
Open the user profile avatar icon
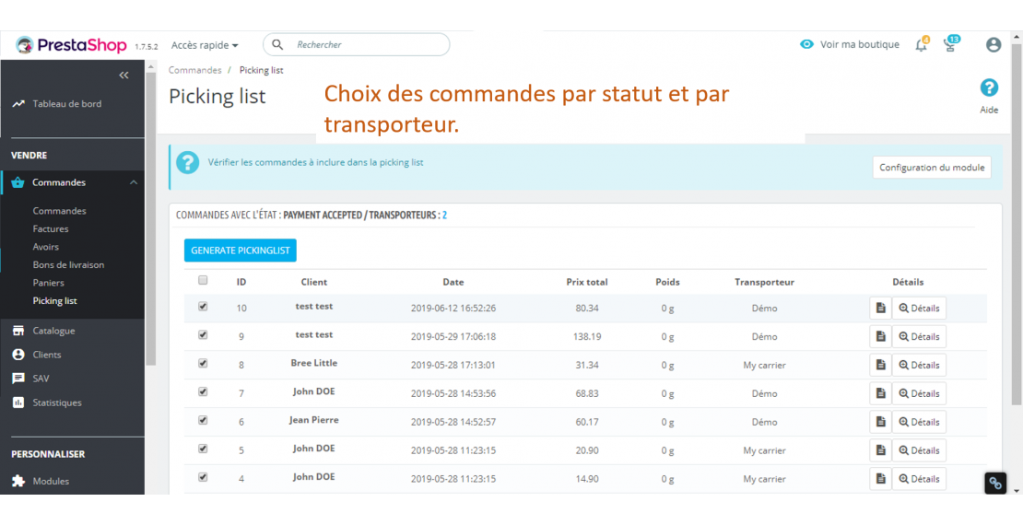tap(993, 44)
